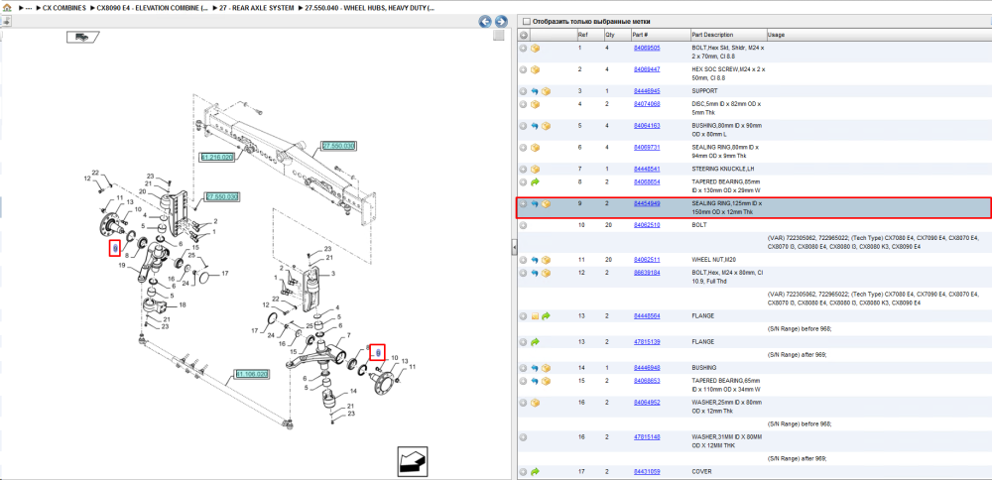Screen dimensions: 992x480
Task: Select '(S/N Range) after 969;' under FLANGE 47815139
Action: click(x=797, y=355)
